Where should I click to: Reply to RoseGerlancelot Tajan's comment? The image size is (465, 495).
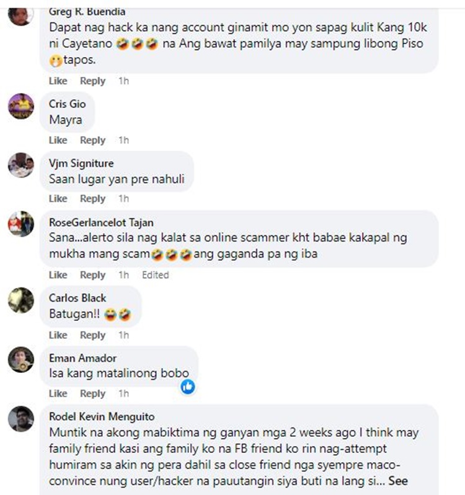click(x=92, y=274)
